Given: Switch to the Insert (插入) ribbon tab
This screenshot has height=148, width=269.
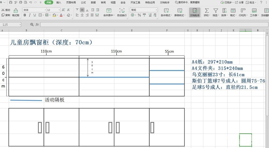Looking at the screenshot, I should (x=59, y=2).
